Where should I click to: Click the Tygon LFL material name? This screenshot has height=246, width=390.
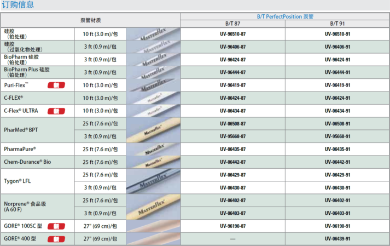(x=18, y=181)
